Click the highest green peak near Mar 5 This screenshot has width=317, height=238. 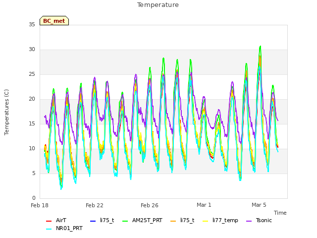(x=260, y=47)
